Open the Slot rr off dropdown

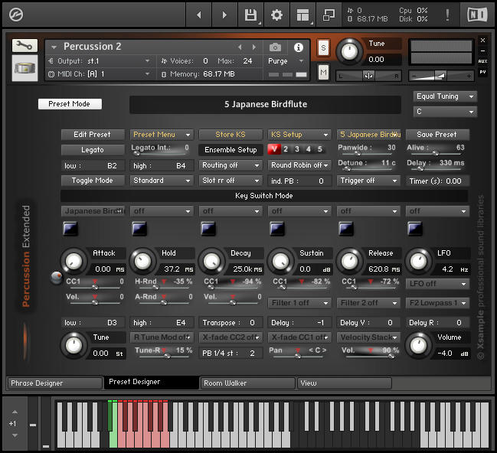click(231, 181)
